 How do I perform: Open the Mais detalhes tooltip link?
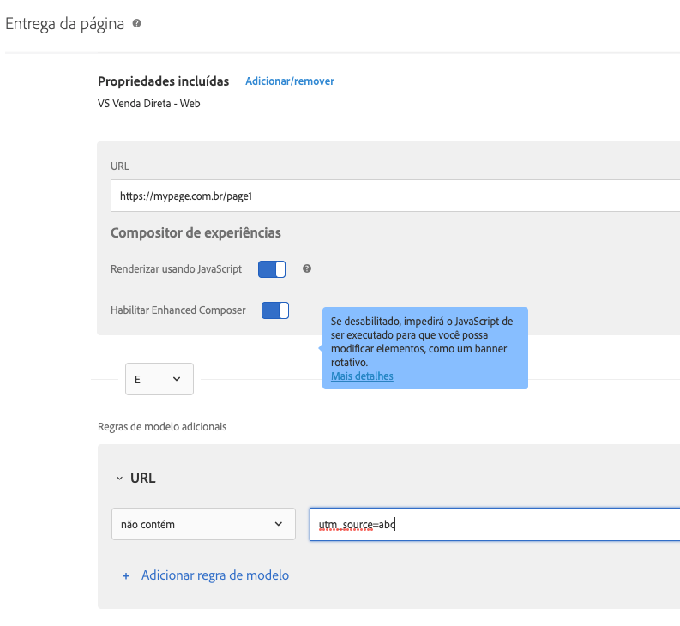362,376
